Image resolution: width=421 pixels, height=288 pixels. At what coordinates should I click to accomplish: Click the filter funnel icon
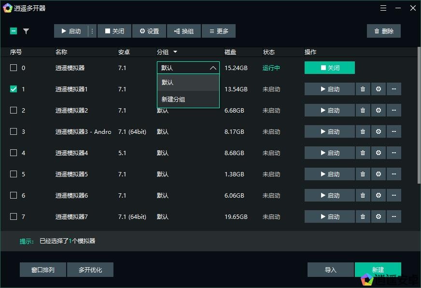tap(26, 31)
